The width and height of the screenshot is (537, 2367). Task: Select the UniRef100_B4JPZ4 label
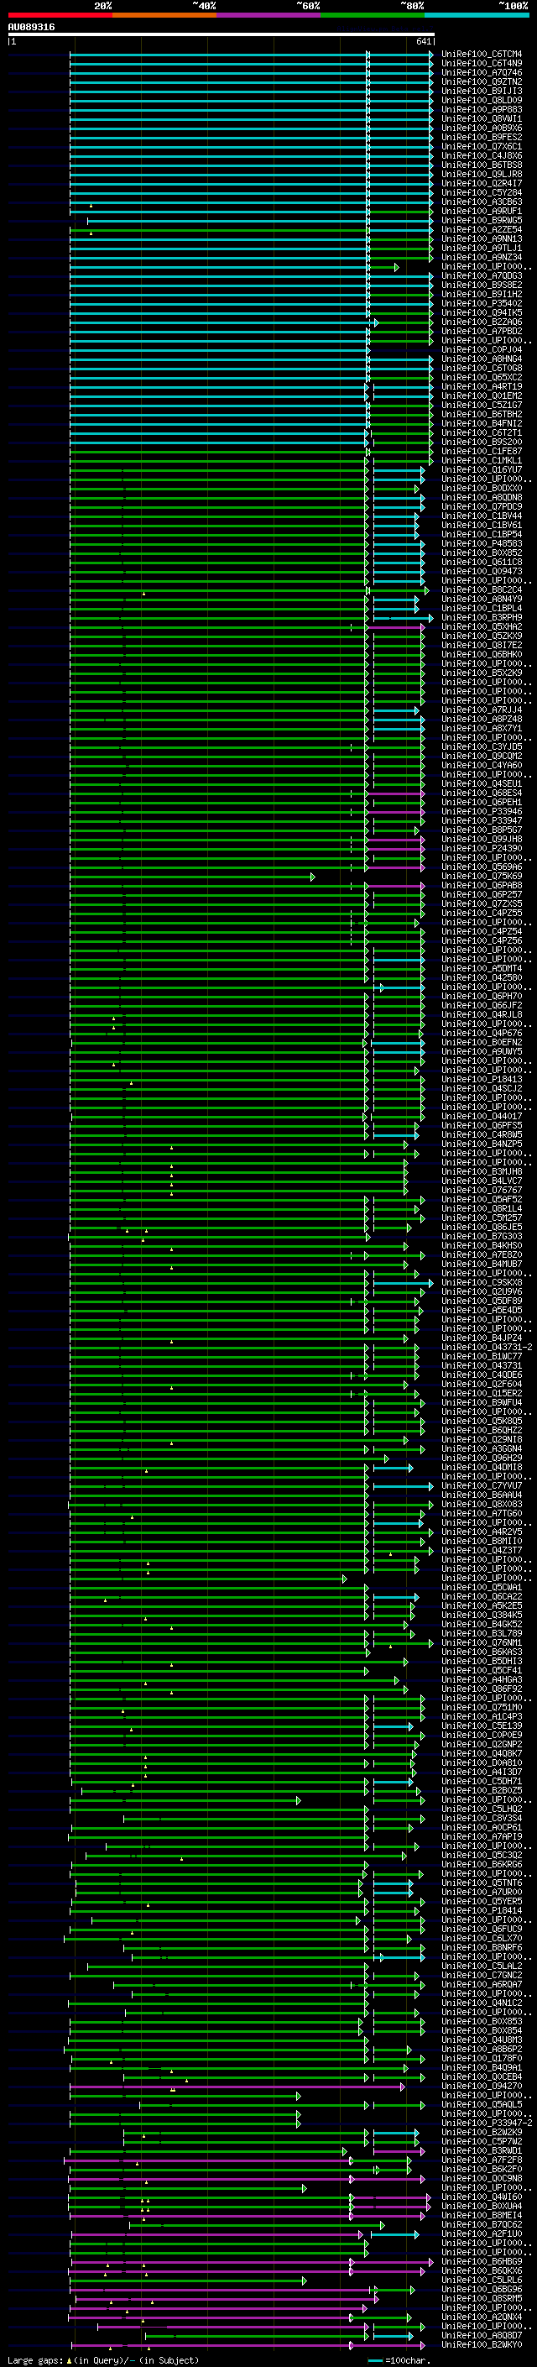482,1338
